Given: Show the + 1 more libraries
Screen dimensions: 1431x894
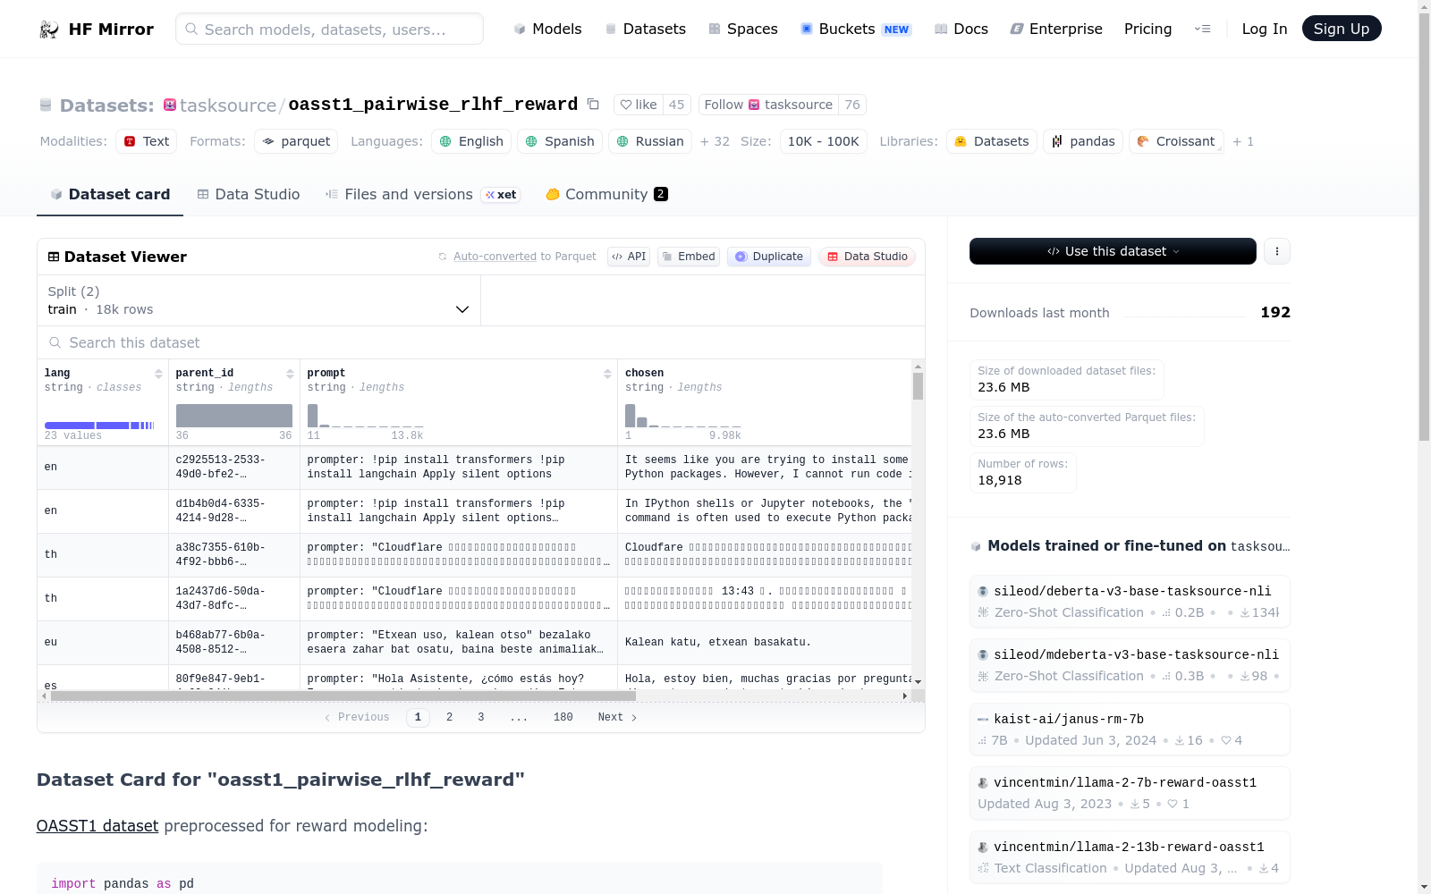Looking at the screenshot, I should click(1243, 141).
